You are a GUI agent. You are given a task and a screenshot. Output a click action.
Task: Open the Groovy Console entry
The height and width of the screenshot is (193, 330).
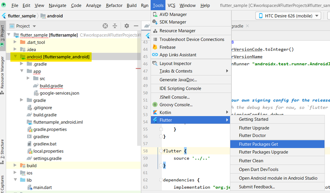coord(176,105)
